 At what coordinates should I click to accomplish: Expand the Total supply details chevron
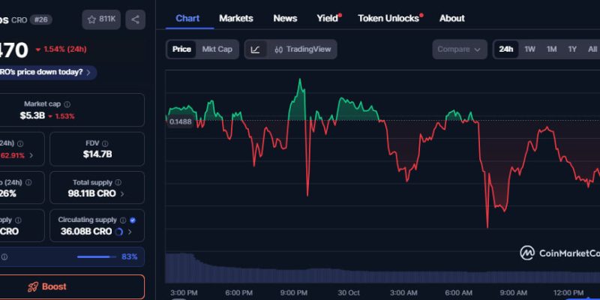click(x=123, y=193)
